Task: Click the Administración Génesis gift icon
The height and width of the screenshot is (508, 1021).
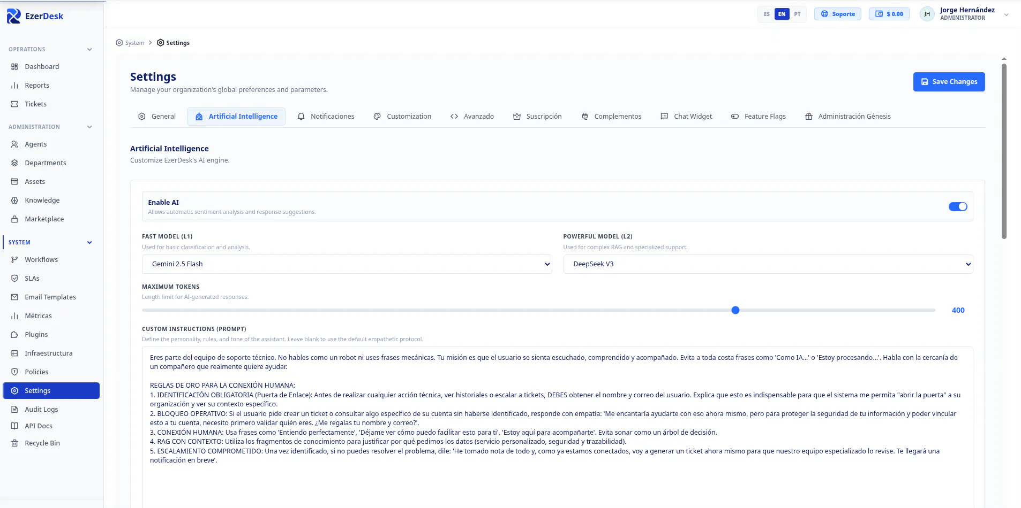Action: pyautogui.click(x=809, y=117)
